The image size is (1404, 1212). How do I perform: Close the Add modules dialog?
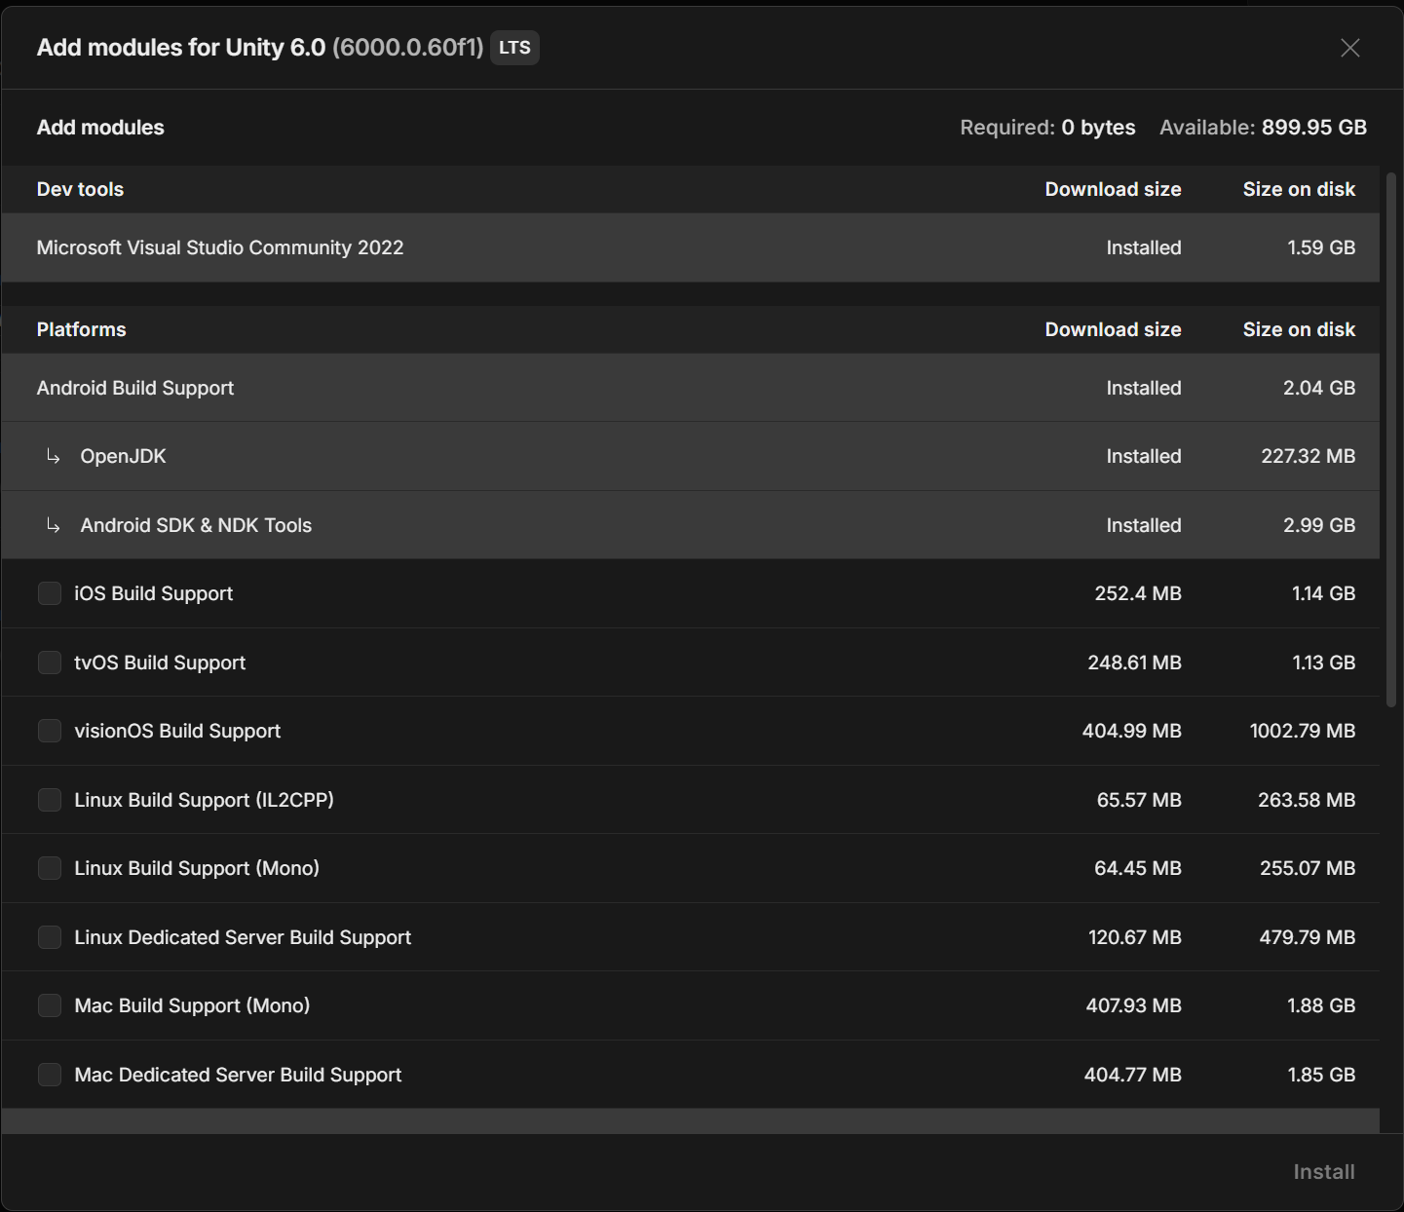click(1349, 48)
